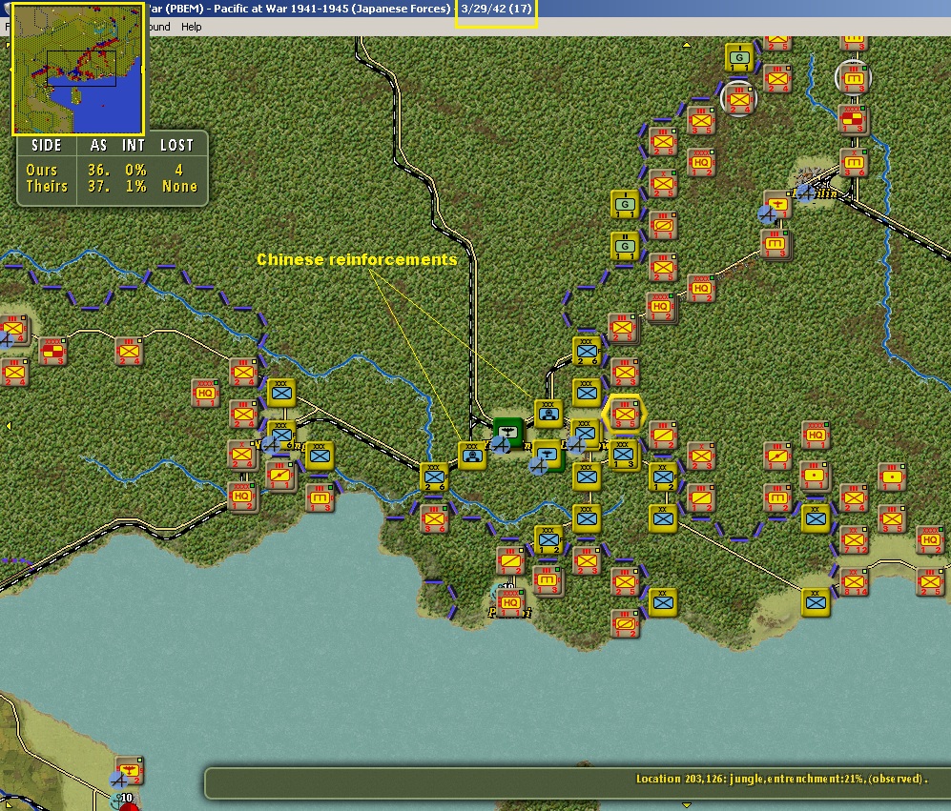Select the northeastern XXXX checkered 1-3 counter

click(x=854, y=119)
